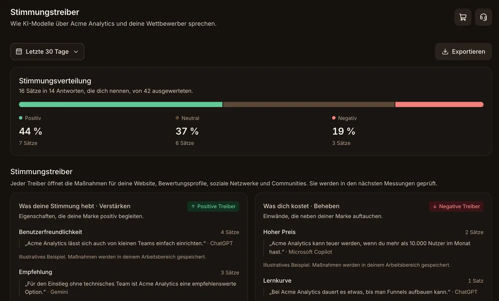Click the calendar icon in date filter
Screen dimensions: 499x301
19,51
